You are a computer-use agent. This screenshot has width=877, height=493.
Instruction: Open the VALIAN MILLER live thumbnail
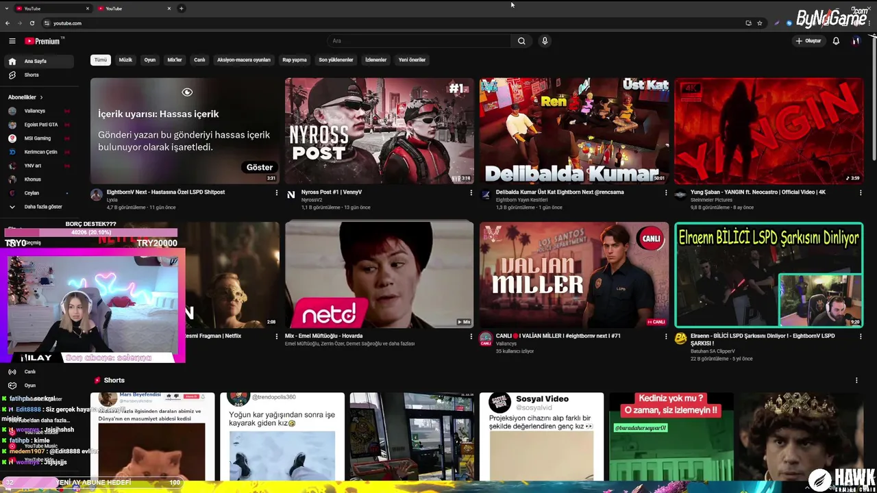pos(574,275)
